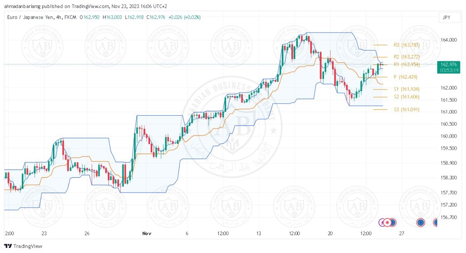This screenshot has height=253, width=466.
Task: Click the EU flag icon beside Japan flag
Action: click(393, 222)
